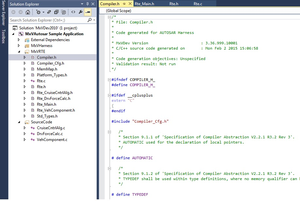Click the MxVRTE folder icon

[x=27, y=52]
